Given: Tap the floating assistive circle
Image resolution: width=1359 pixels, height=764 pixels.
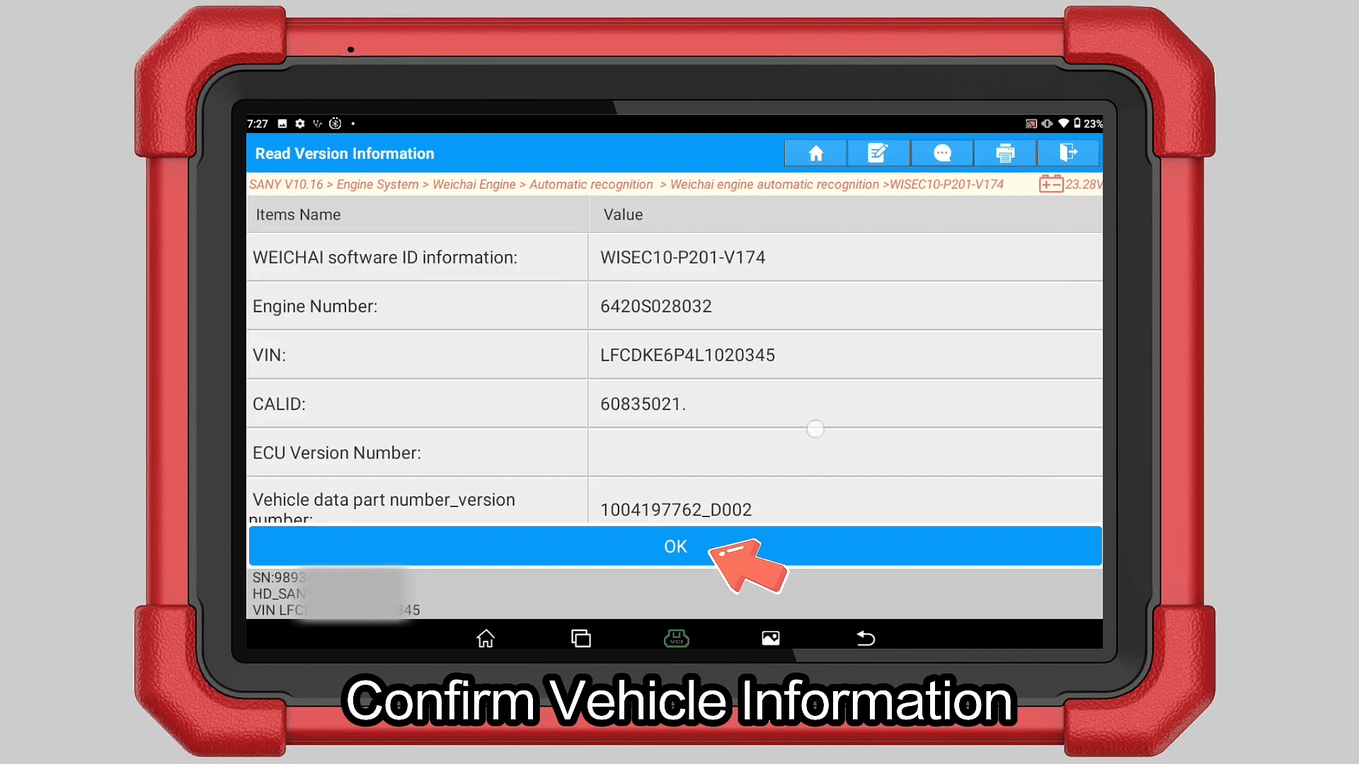Looking at the screenshot, I should [815, 429].
